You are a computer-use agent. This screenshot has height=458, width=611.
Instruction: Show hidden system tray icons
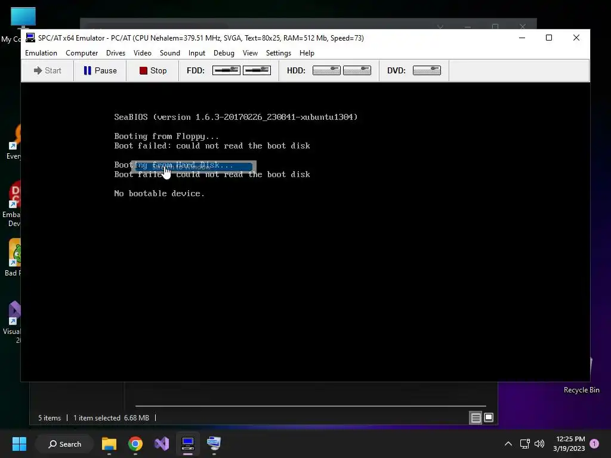pyautogui.click(x=508, y=444)
